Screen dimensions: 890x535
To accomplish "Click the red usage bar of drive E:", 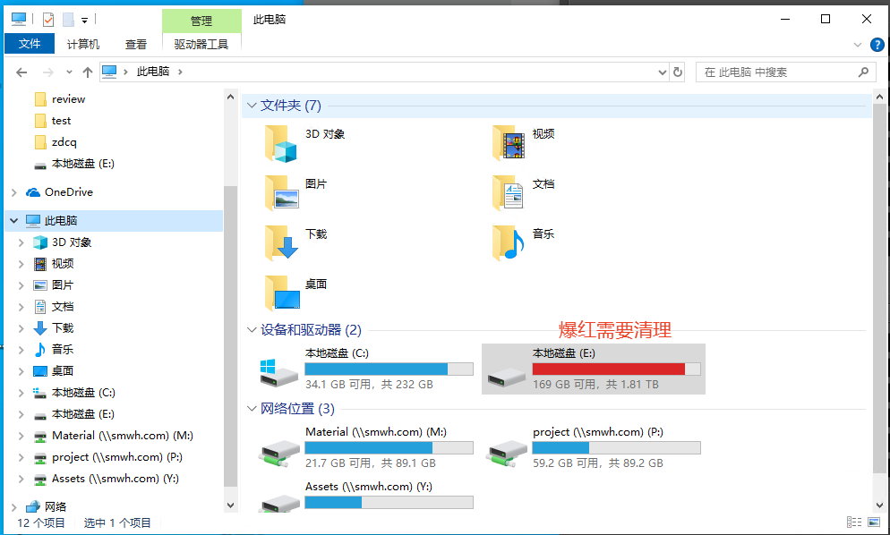I will (616, 369).
